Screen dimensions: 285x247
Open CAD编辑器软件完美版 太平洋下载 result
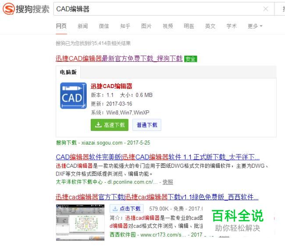[157, 157]
